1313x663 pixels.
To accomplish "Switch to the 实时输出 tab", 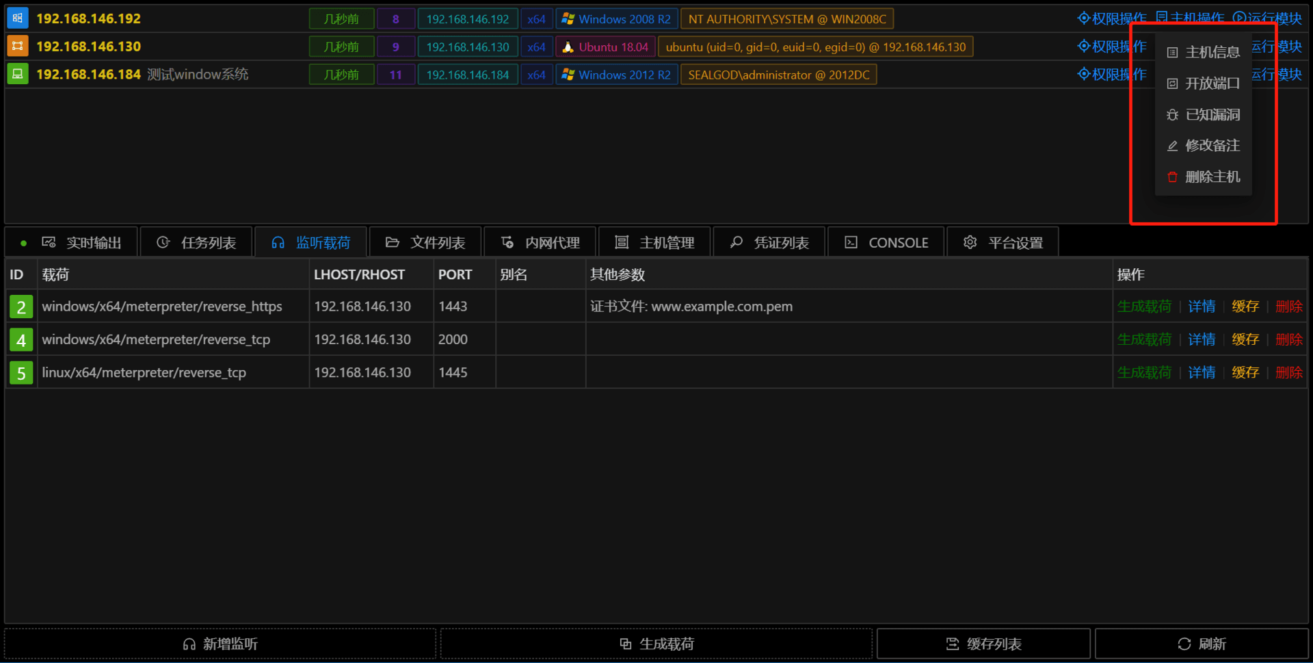I will click(72, 242).
